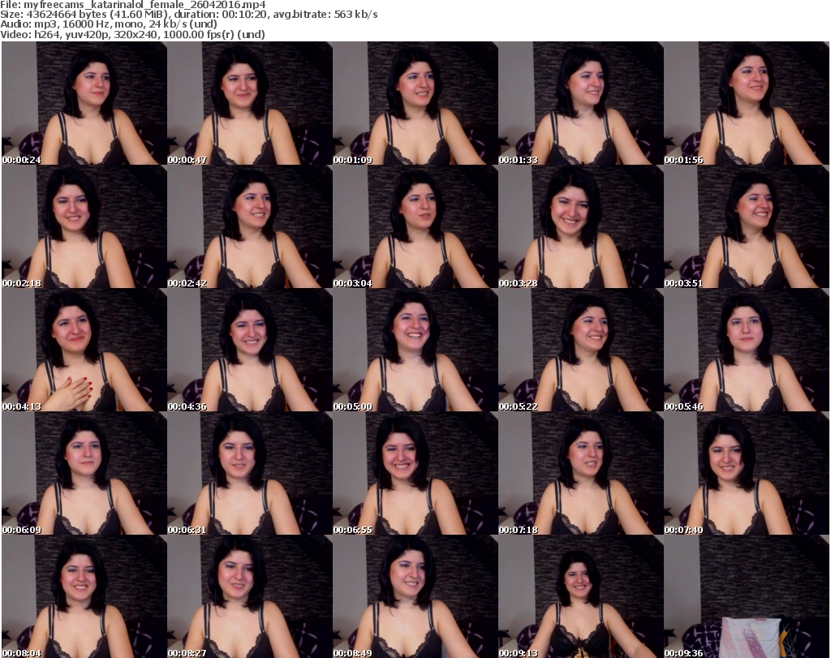This screenshot has width=831, height=658.
Task: Click the Audio line mentioning mp3
Action: (x=109, y=24)
